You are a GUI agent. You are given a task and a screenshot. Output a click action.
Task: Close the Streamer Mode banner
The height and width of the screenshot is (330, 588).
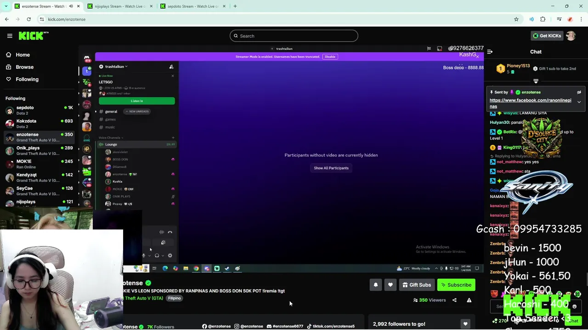tap(477, 57)
